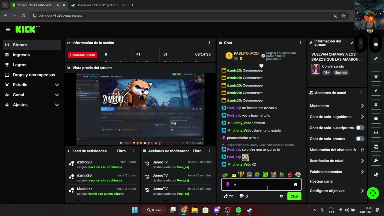Open the external link icon for AI moderation
This screenshot has width=384, height=216.
tap(362, 150)
